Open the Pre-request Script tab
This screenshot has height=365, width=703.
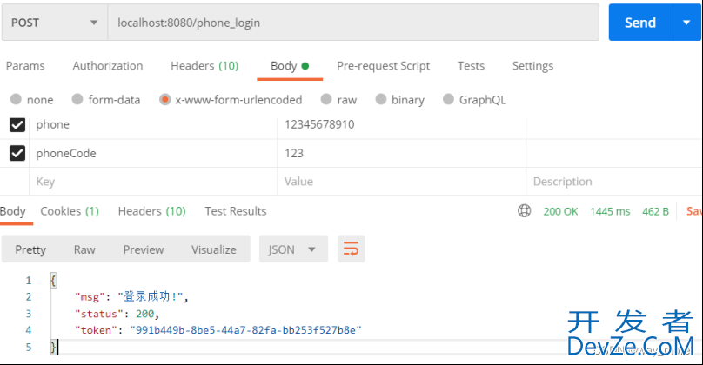[383, 66]
